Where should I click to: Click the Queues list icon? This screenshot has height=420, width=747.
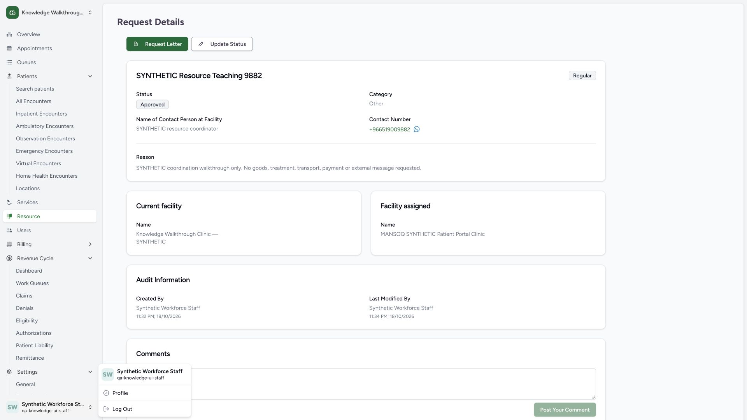click(x=9, y=63)
